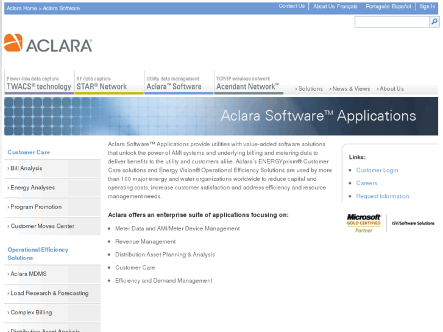The image size is (443, 332).
Task: Open the News & Views menu
Action: click(350, 89)
